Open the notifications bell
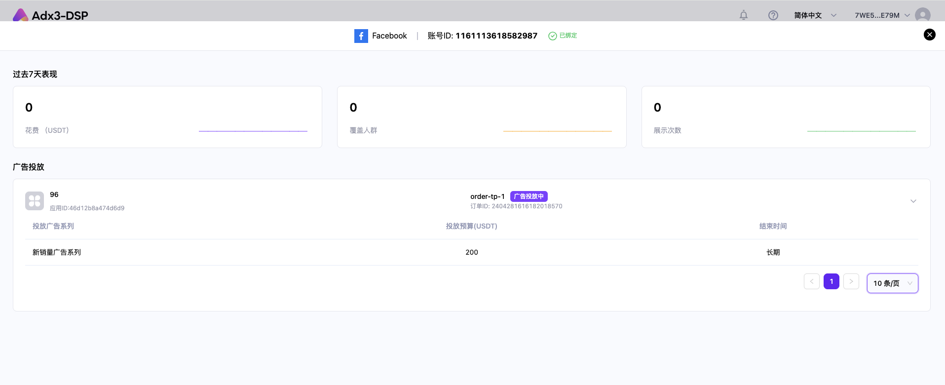Screen dimensions: 945x385 [743, 15]
